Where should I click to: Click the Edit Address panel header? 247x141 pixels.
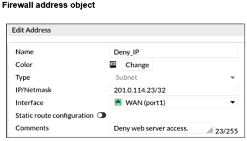[x=126, y=30]
